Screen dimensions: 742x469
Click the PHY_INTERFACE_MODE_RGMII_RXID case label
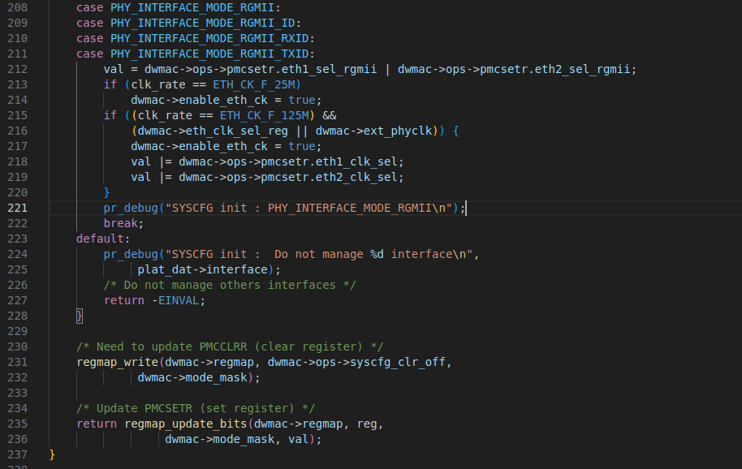[209, 38]
